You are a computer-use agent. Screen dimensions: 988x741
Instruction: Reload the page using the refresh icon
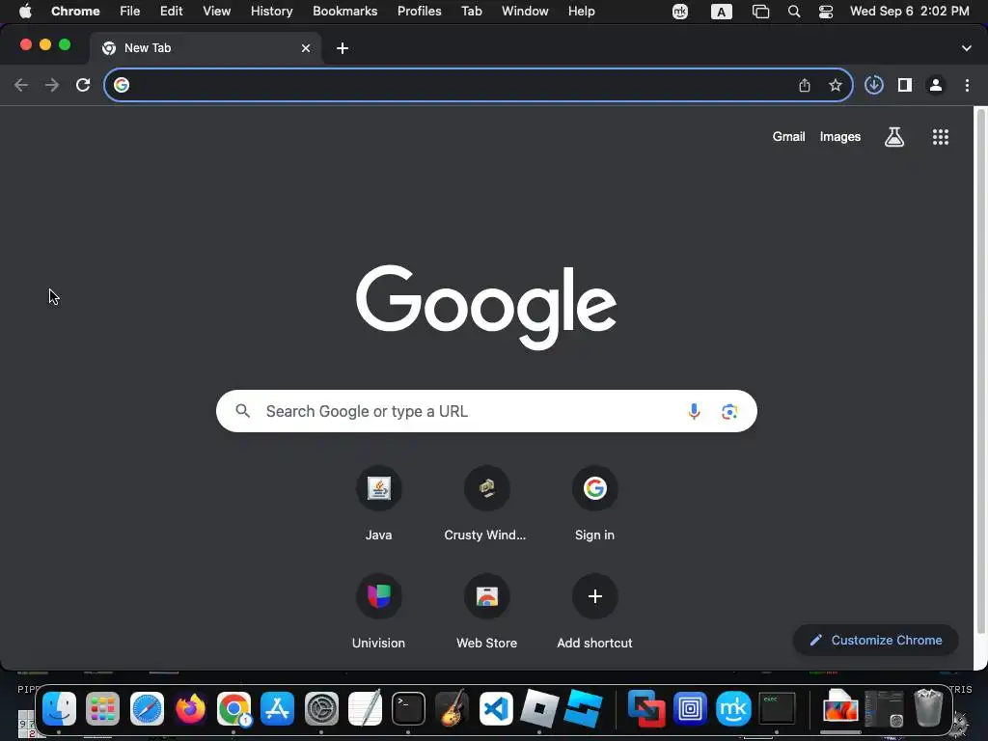(83, 85)
